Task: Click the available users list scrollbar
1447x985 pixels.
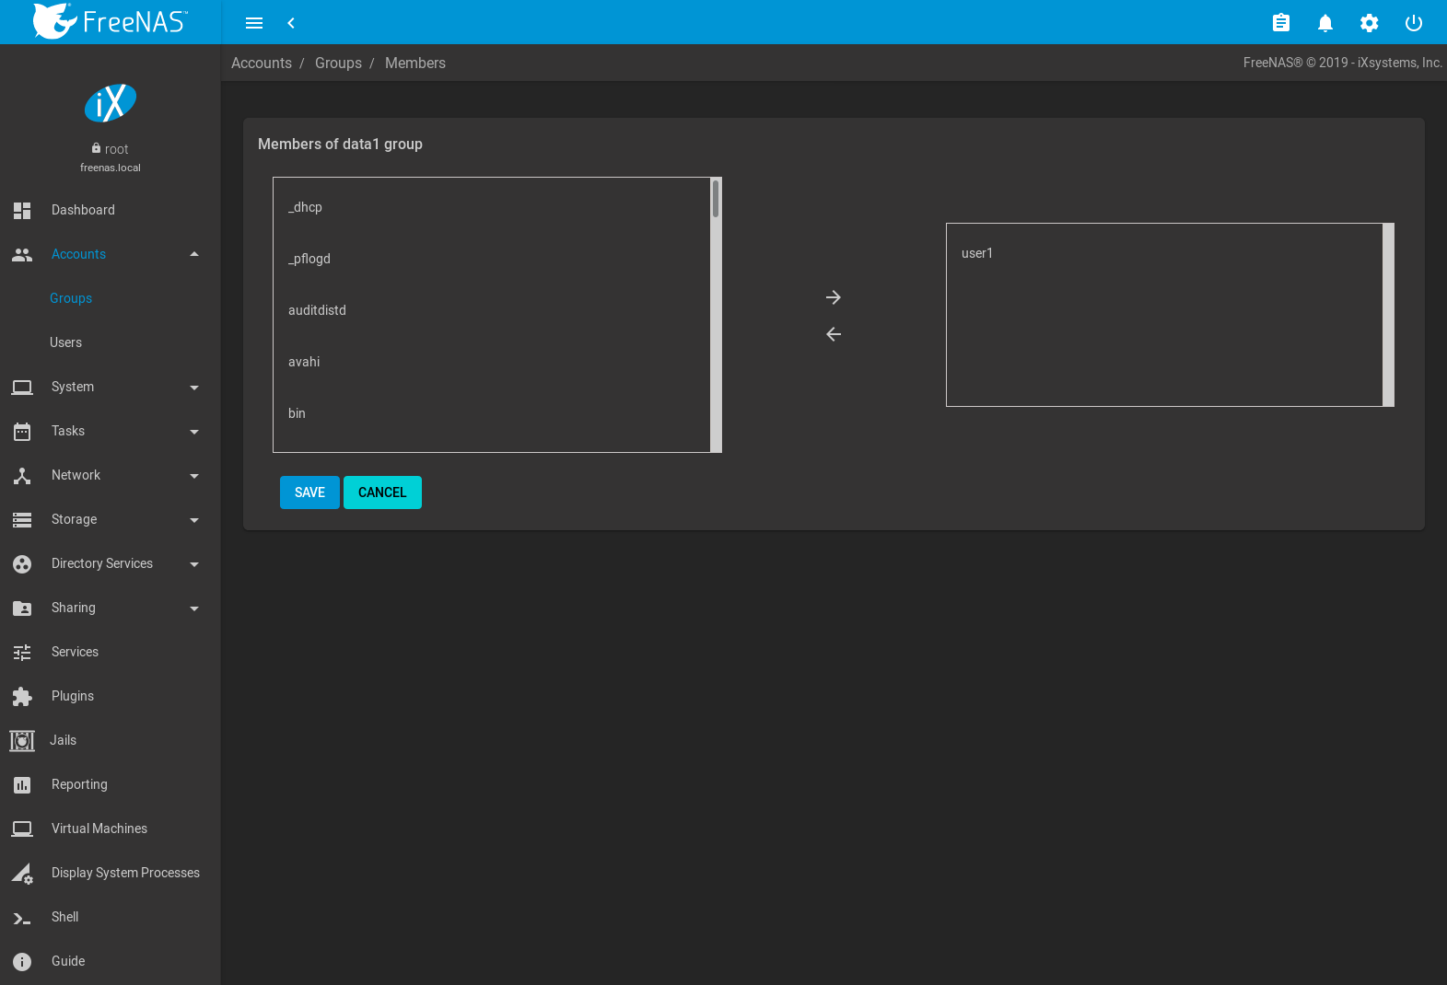Action: 716,199
